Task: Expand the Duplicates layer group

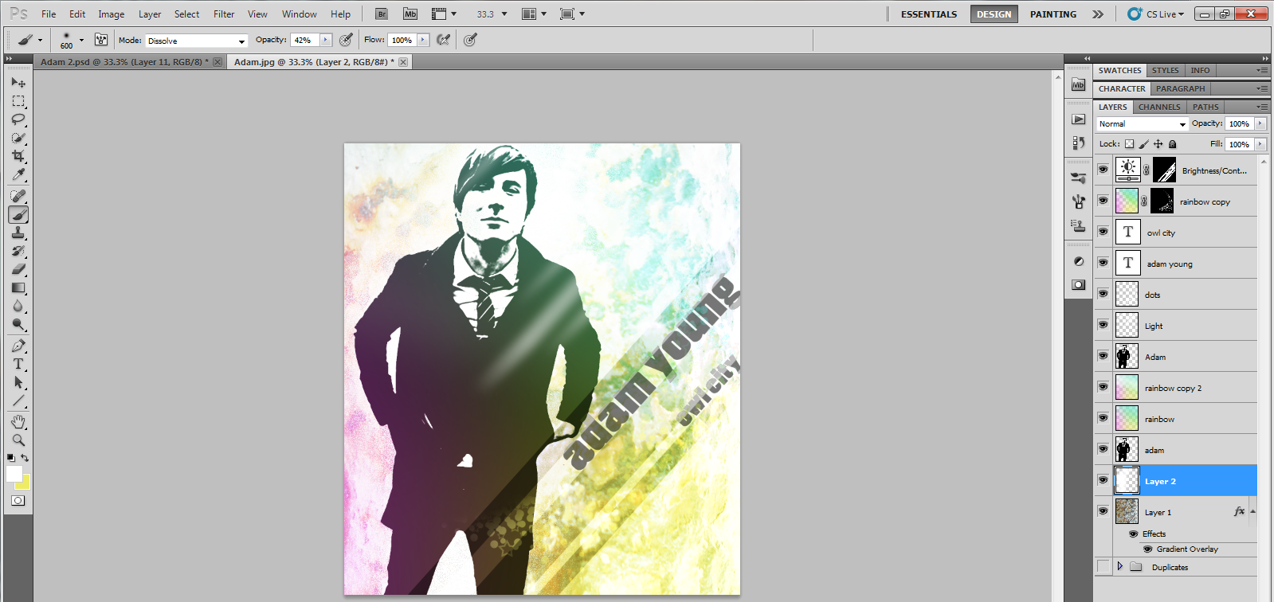Action: pos(1119,566)
